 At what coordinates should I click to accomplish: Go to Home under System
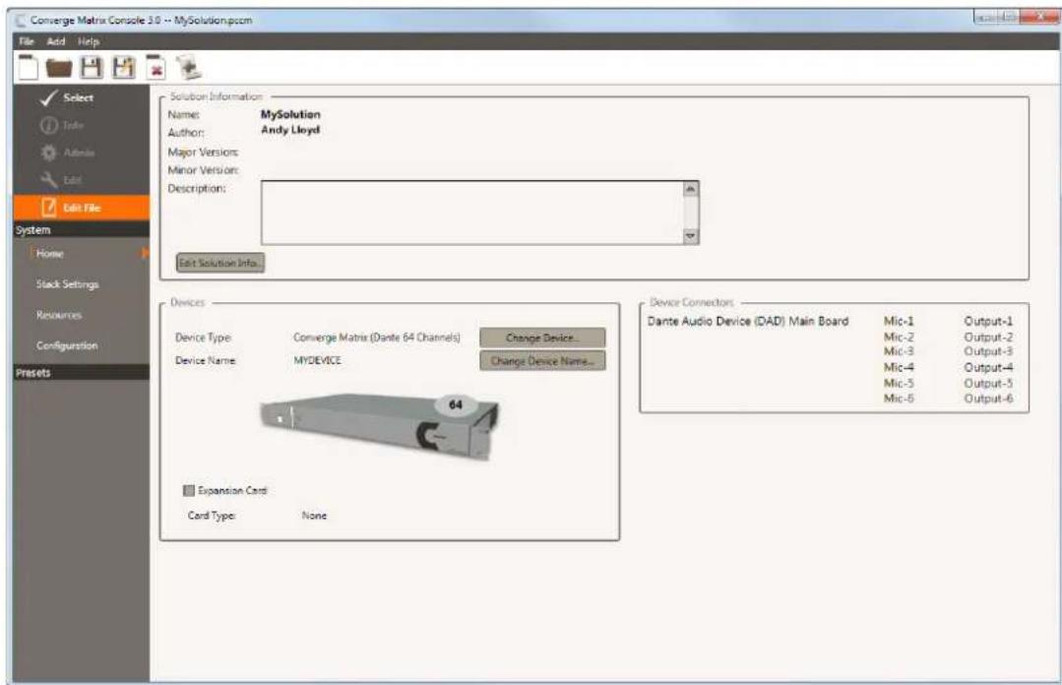pyautogui.click(x=50, y=253)
